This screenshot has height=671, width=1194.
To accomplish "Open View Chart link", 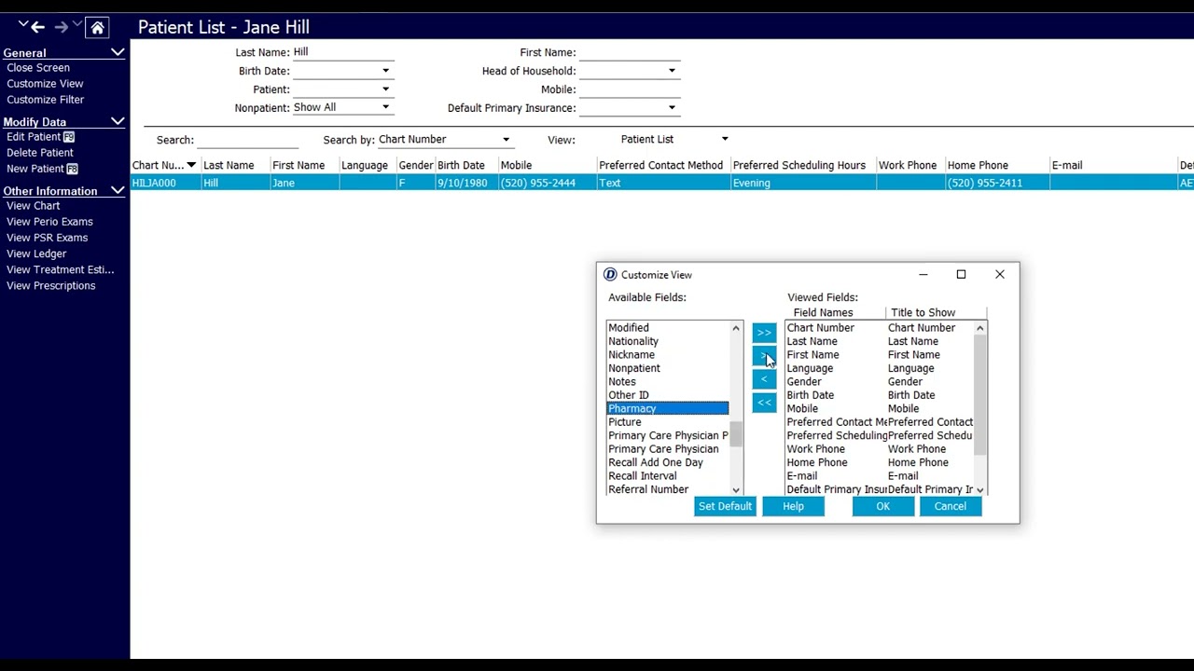I will tap(34, 206).
